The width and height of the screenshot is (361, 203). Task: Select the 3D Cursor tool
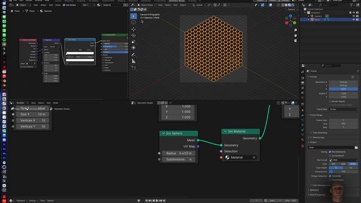coord(134,23)
